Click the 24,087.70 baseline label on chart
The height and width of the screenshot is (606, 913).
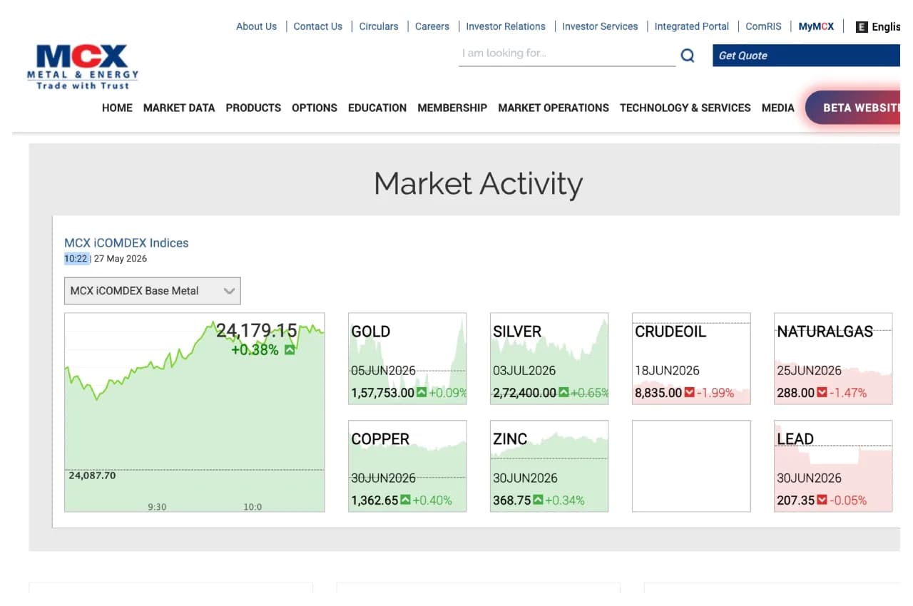(x=91, y=476)
